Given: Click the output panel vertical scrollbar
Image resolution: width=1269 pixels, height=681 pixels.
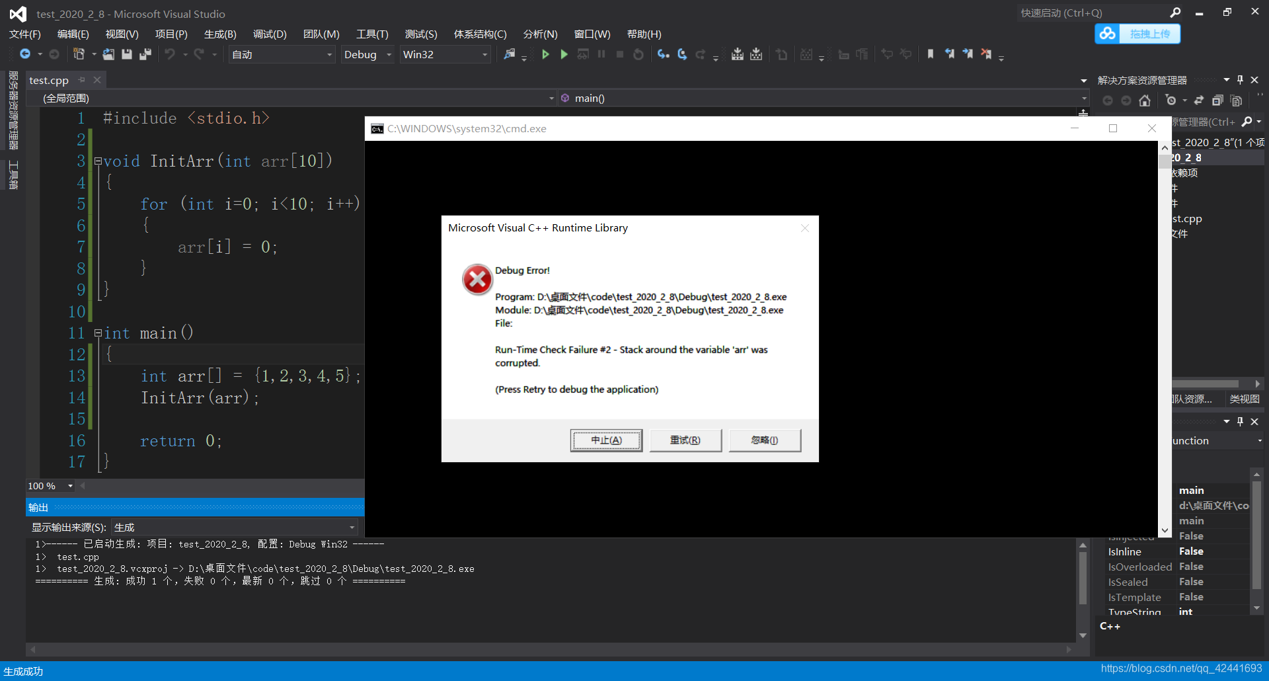Looking at the screenshot, I should (1083, 577).
